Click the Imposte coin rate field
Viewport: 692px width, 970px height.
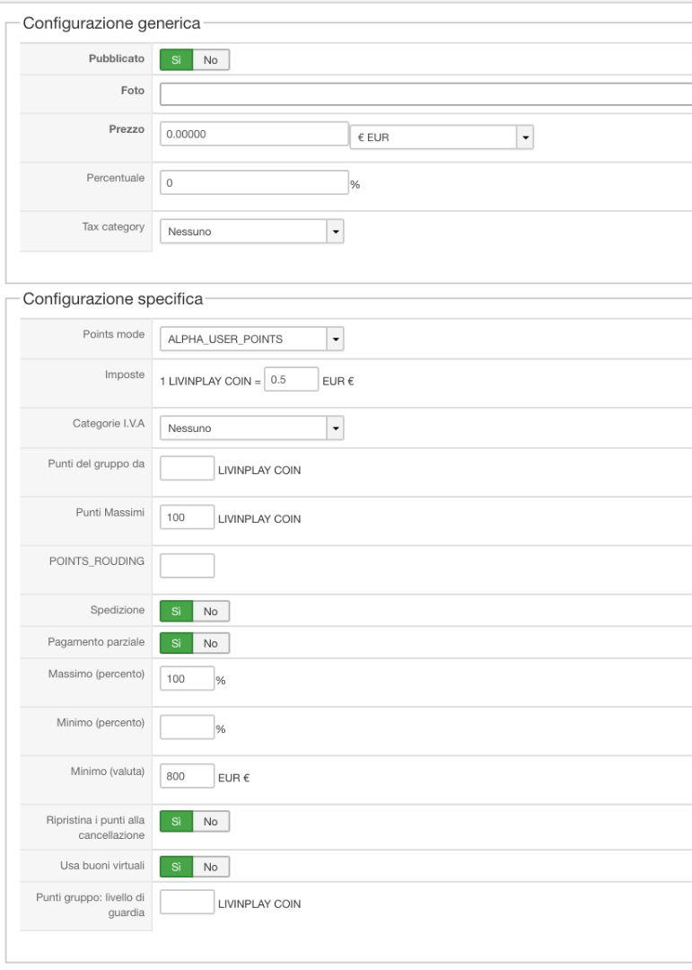(x=292, y=380)
